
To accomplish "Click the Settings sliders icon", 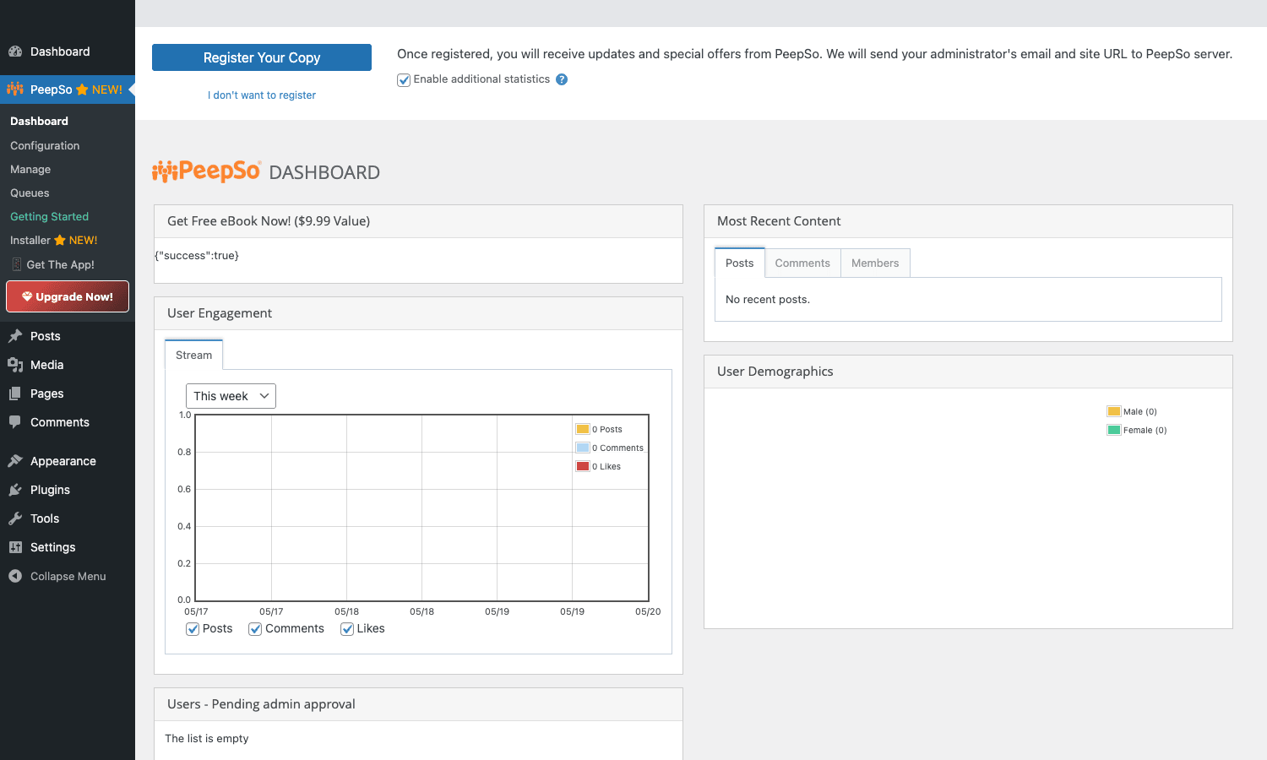I will [15, 547].
